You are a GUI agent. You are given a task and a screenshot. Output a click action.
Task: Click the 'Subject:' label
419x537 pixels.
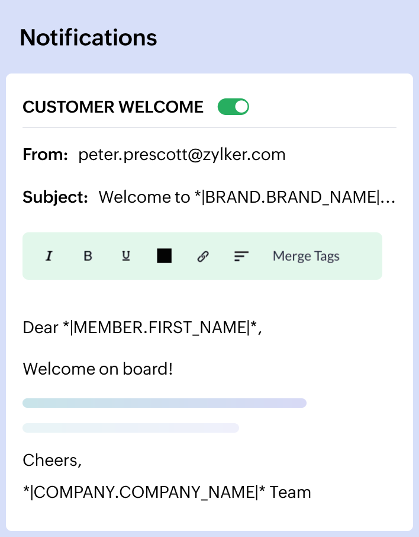55,197
